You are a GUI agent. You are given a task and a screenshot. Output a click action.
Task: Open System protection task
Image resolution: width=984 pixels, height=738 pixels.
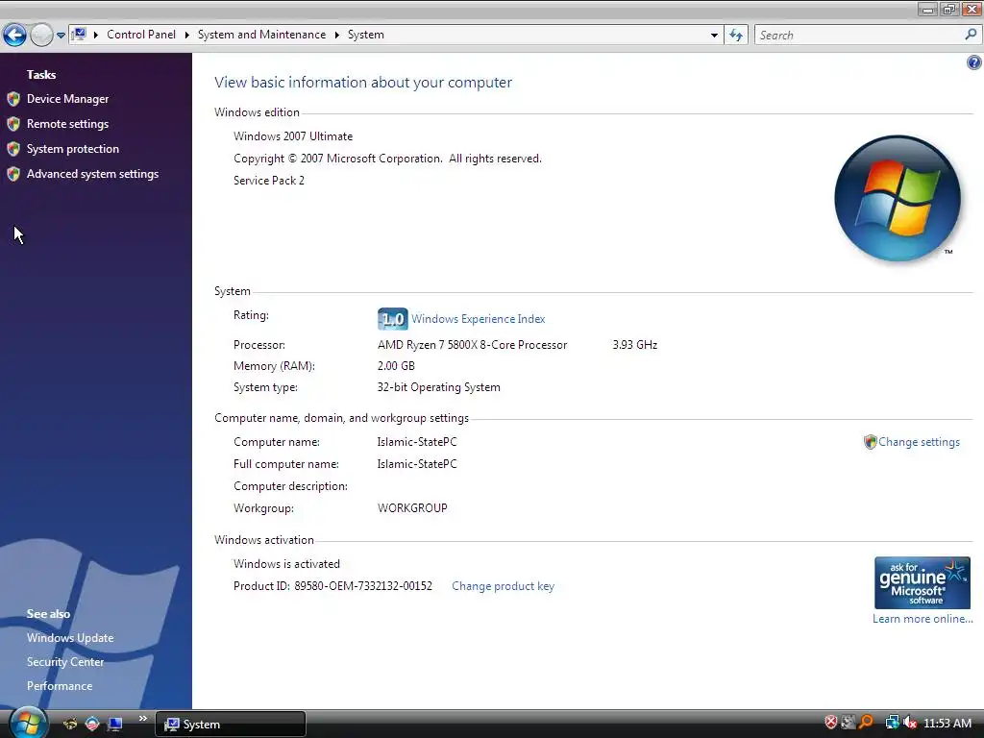[x=73, y=149]
